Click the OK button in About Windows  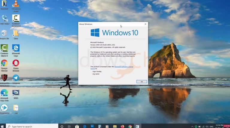tap(142, 82)
